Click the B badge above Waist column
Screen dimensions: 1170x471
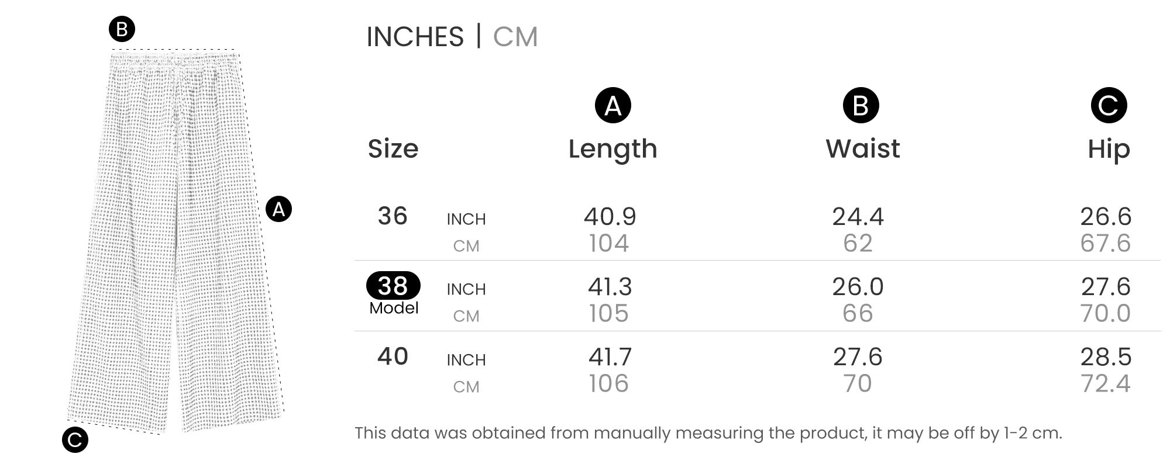pyautogui.click(x=861, y=106)
